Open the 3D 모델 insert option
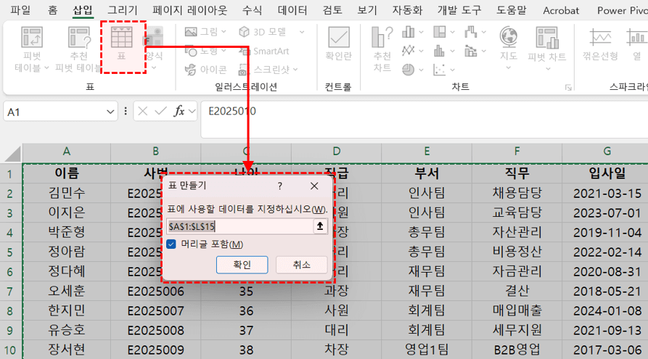 point(263,32)
